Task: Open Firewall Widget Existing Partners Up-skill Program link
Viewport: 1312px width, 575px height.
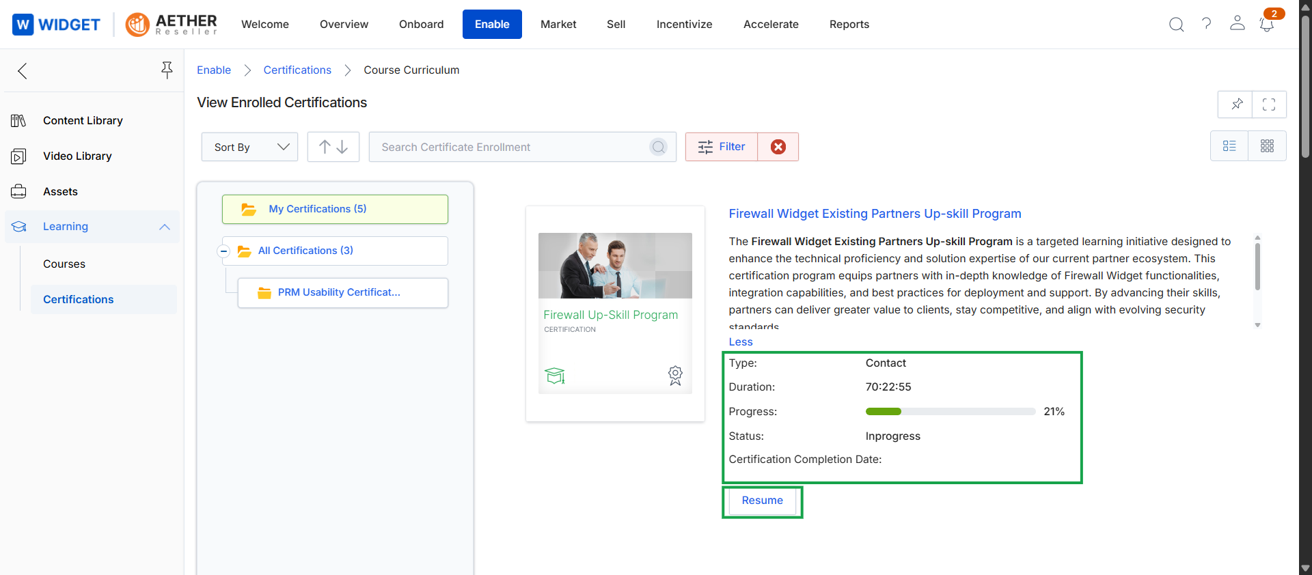Action: tap(875, 214)
